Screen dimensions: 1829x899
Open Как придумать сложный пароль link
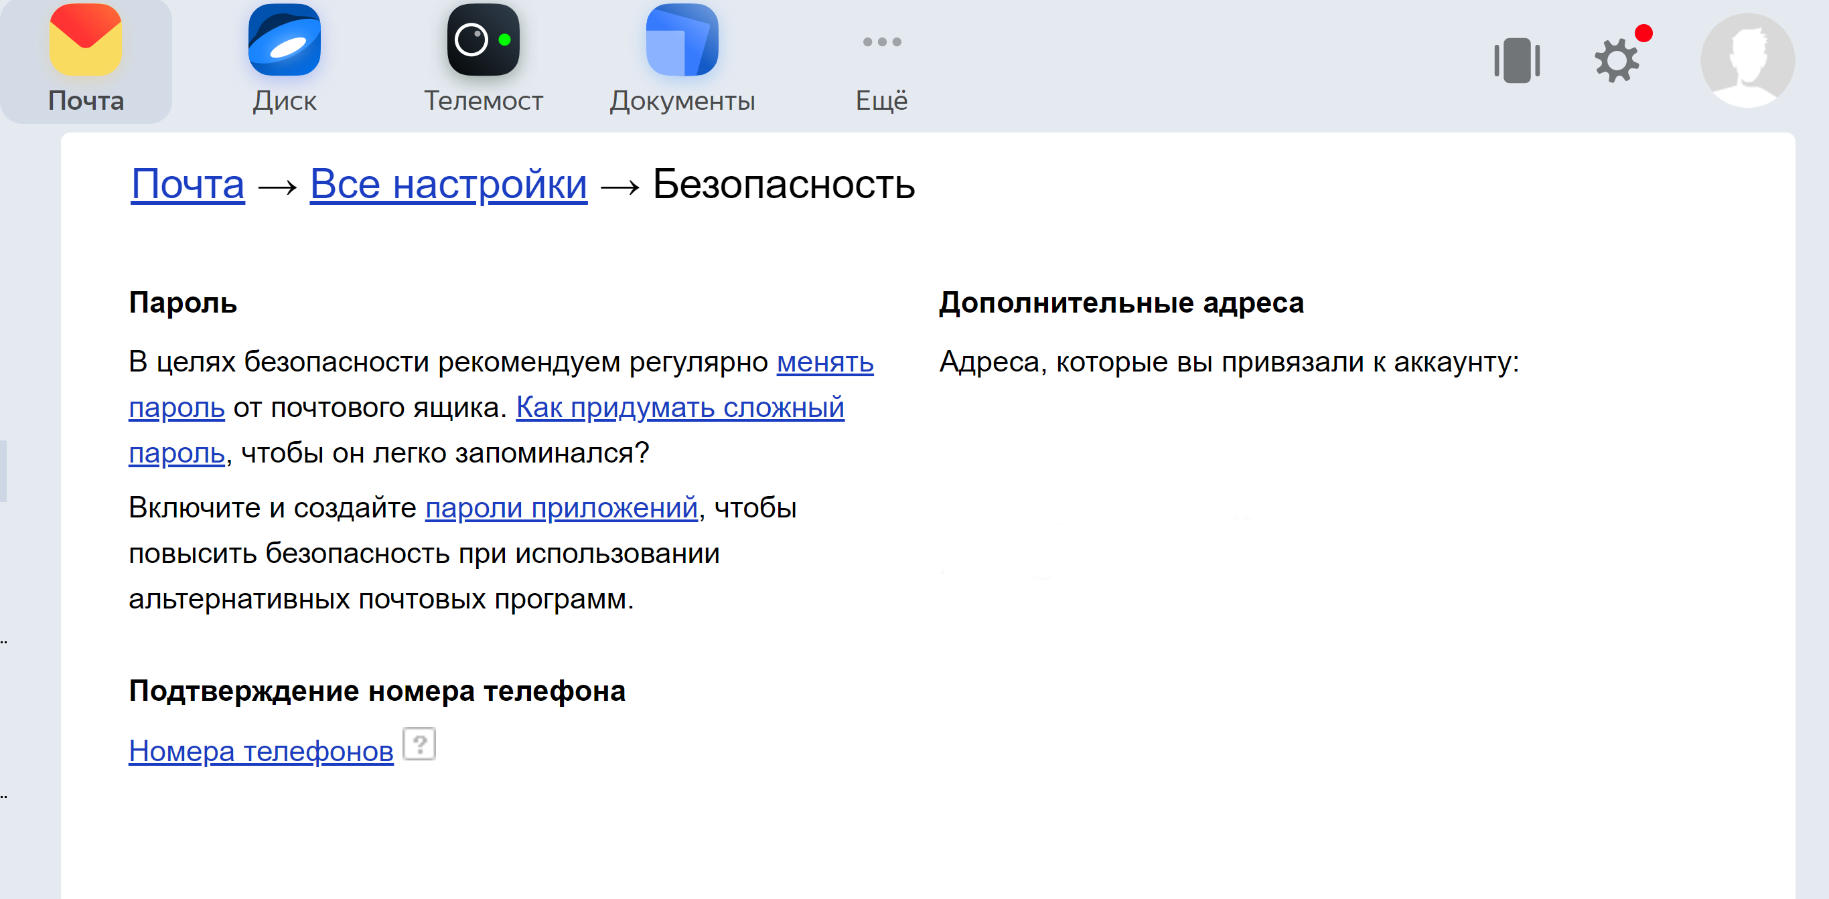pos(680,407)
